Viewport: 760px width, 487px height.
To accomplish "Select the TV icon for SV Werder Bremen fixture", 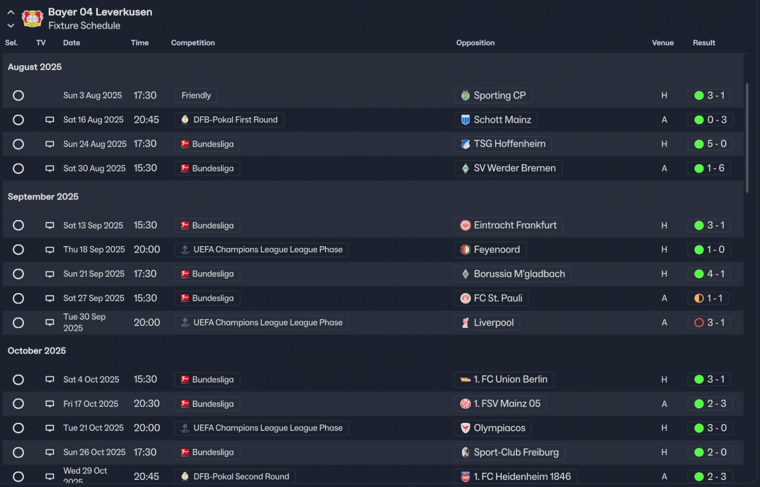I will point(50,168).
